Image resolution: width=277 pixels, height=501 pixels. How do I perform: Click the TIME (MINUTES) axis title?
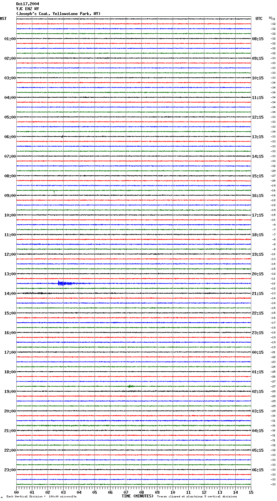tap(138, 496)
